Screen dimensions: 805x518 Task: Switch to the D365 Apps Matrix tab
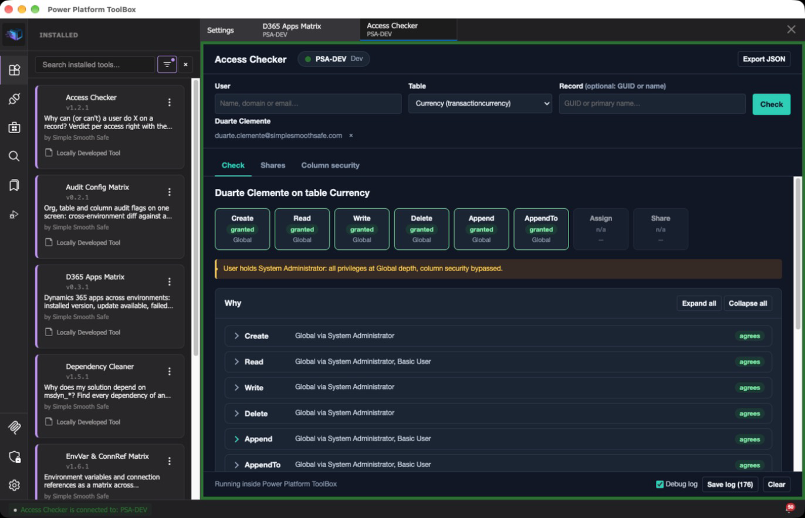307,30
